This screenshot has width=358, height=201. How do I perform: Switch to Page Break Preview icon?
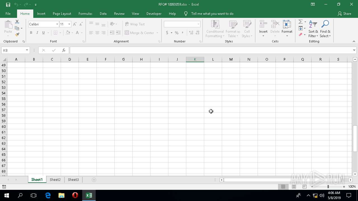pos(305,186)
